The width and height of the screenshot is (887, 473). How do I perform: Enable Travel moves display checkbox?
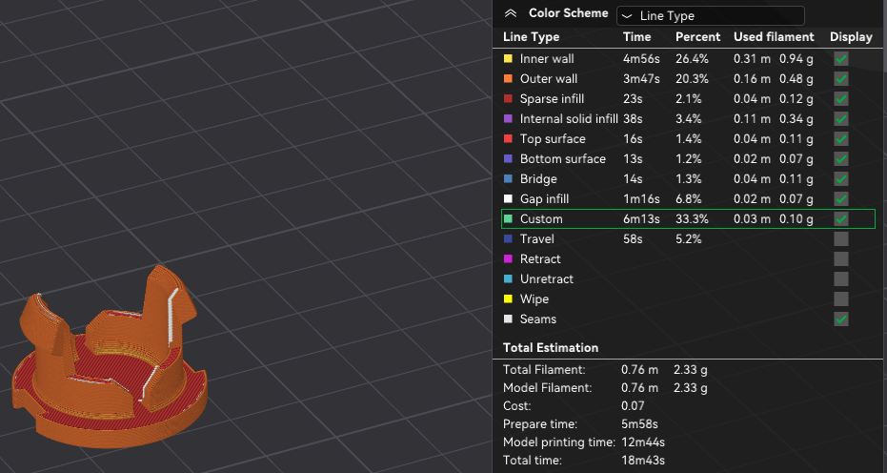[841, 239]
